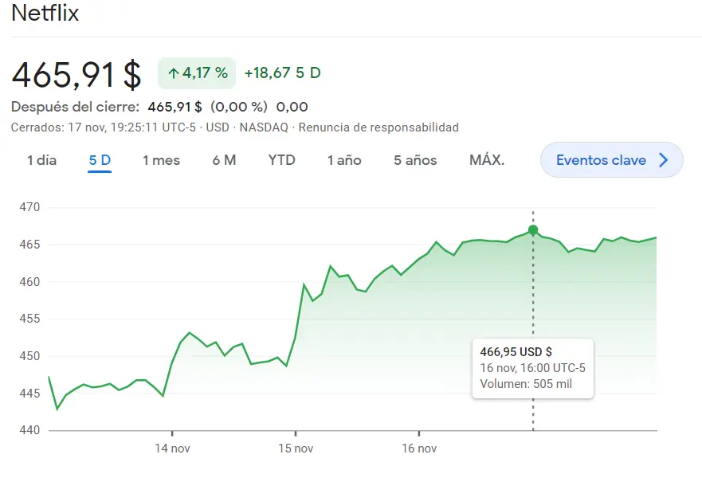Select the 5 D range tab

coord(98,159)
